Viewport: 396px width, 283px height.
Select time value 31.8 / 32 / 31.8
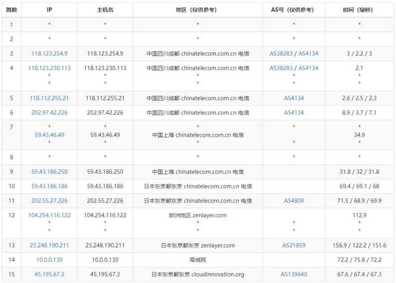coord(359,171)
